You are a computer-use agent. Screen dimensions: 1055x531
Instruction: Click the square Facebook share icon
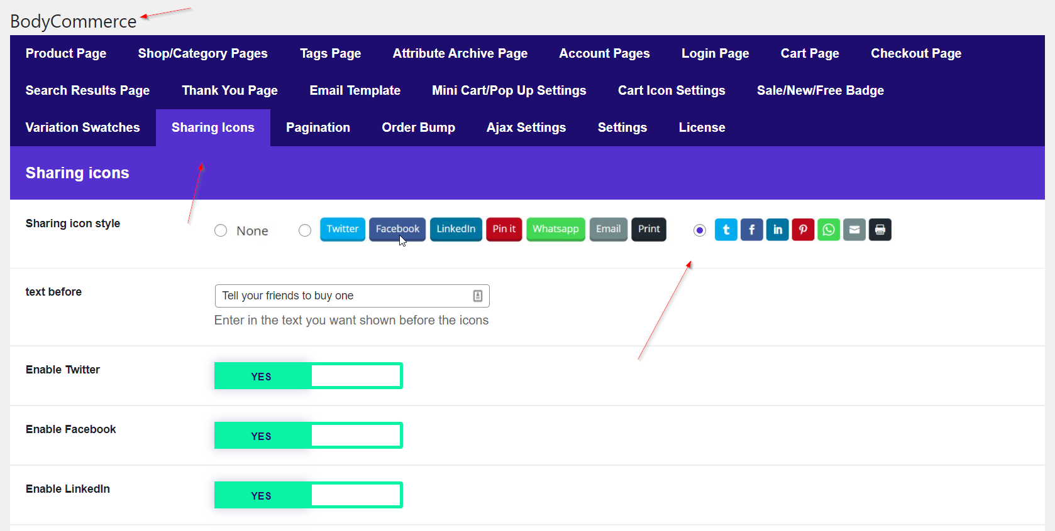(751, 230)
